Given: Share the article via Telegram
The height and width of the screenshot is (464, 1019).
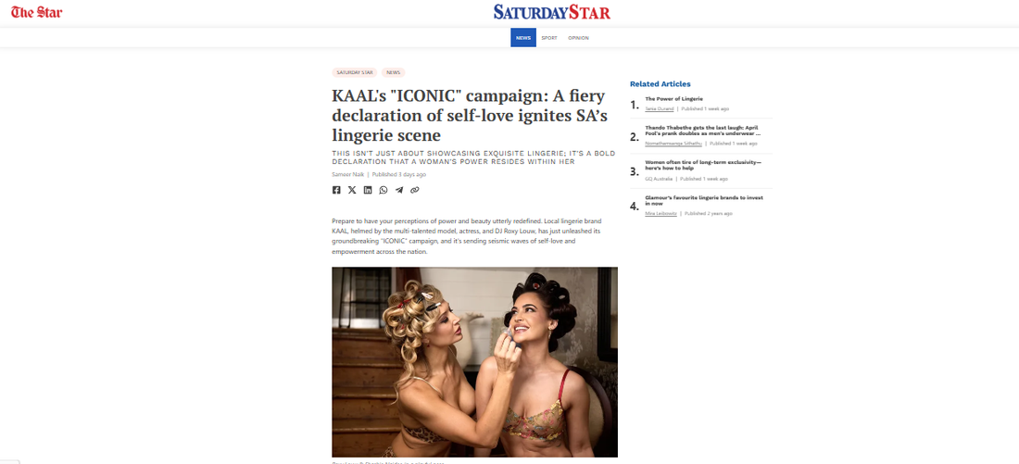Looking at the screenshot, I should (399, 190).
